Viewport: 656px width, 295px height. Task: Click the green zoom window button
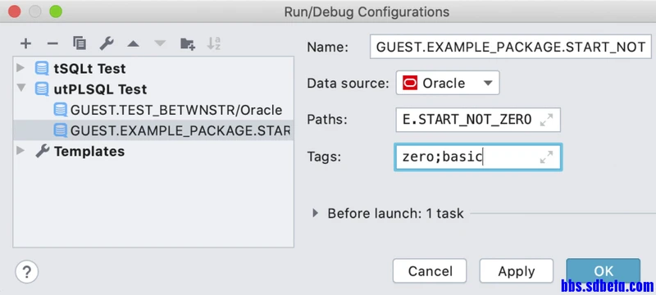[x=56, y=11]
